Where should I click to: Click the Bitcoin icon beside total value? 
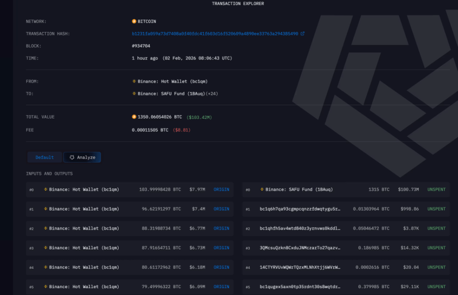click(x=134, y=117)
